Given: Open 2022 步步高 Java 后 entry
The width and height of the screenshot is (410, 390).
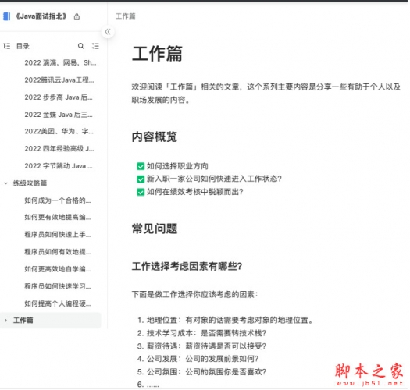Looking at the screenshot, I should click(x=59, y=97).
